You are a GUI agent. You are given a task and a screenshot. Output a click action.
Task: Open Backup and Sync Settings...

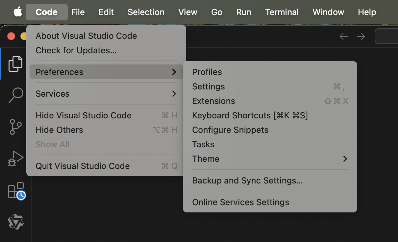[270, 181]
